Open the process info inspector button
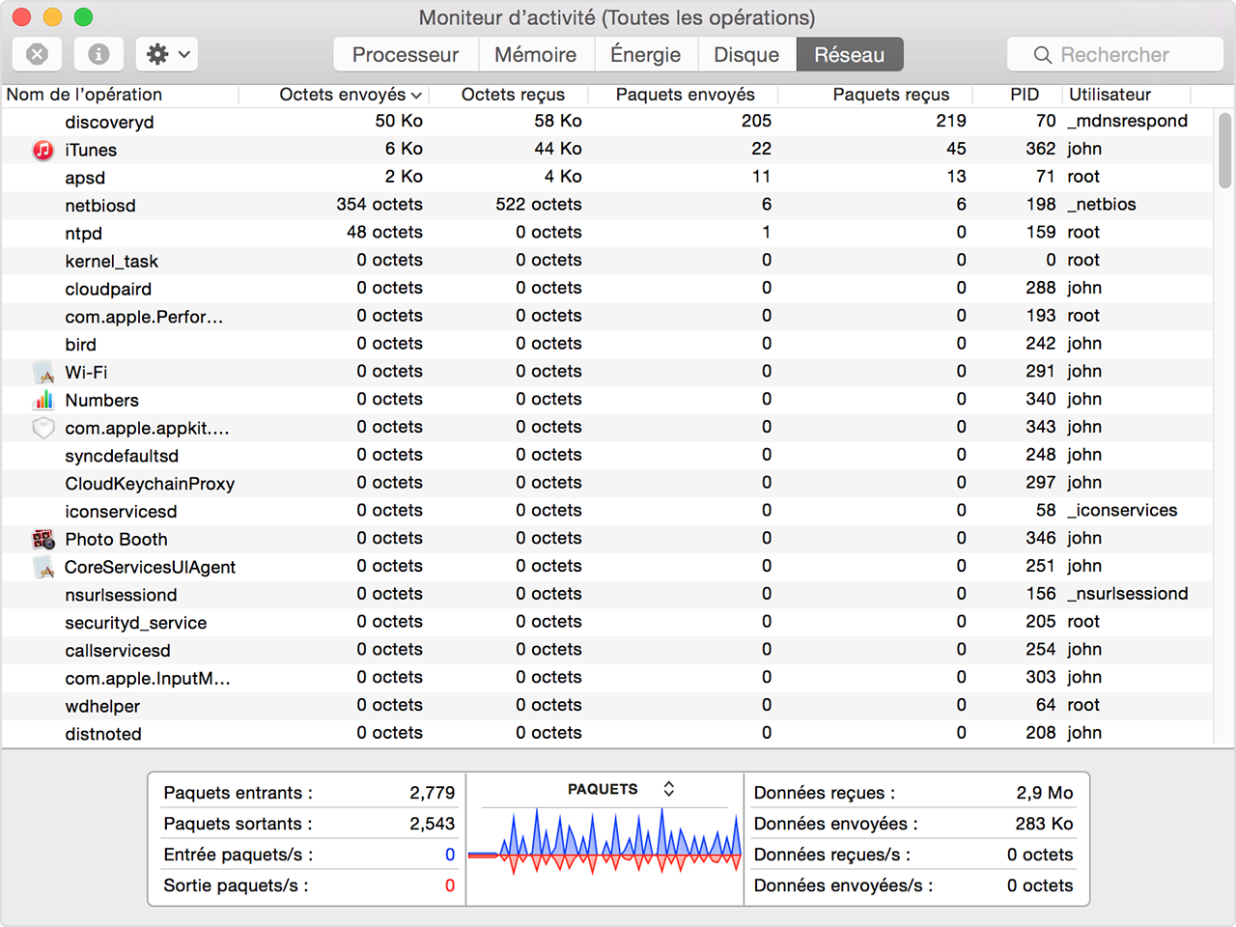Viewport: 1236px width, 927px height. [x=98, y=54]
